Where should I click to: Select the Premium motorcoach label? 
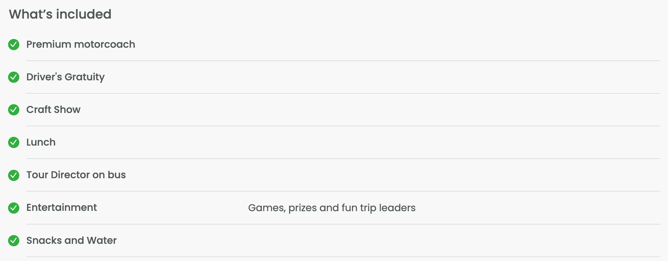tap(81, 45)
